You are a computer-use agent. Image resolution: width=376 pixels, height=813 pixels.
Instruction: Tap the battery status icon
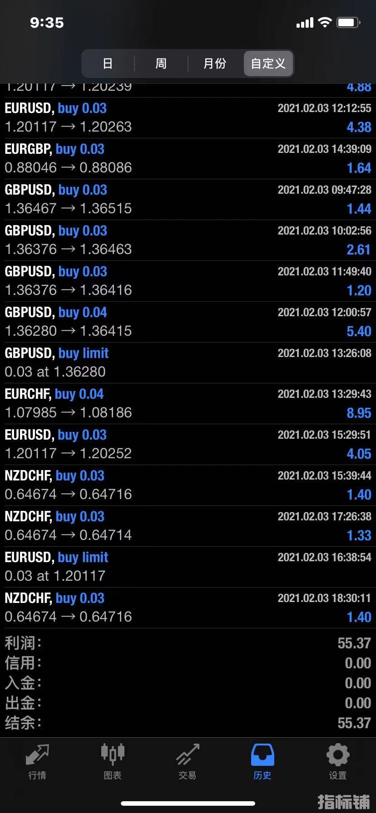[348, 22]
